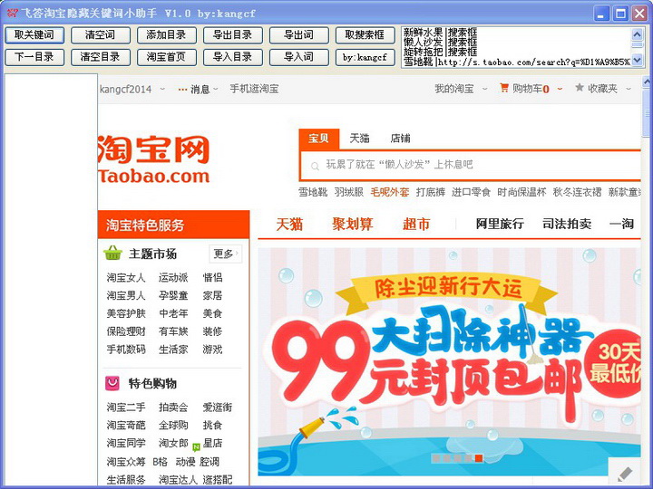This screenshot has height=489, width=653.
Task: Click the 导出目录 button
Action: coord(232,35)
